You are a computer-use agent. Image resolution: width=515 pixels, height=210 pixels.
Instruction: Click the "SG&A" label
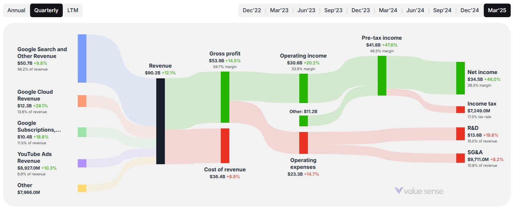(x=475, y=152)
